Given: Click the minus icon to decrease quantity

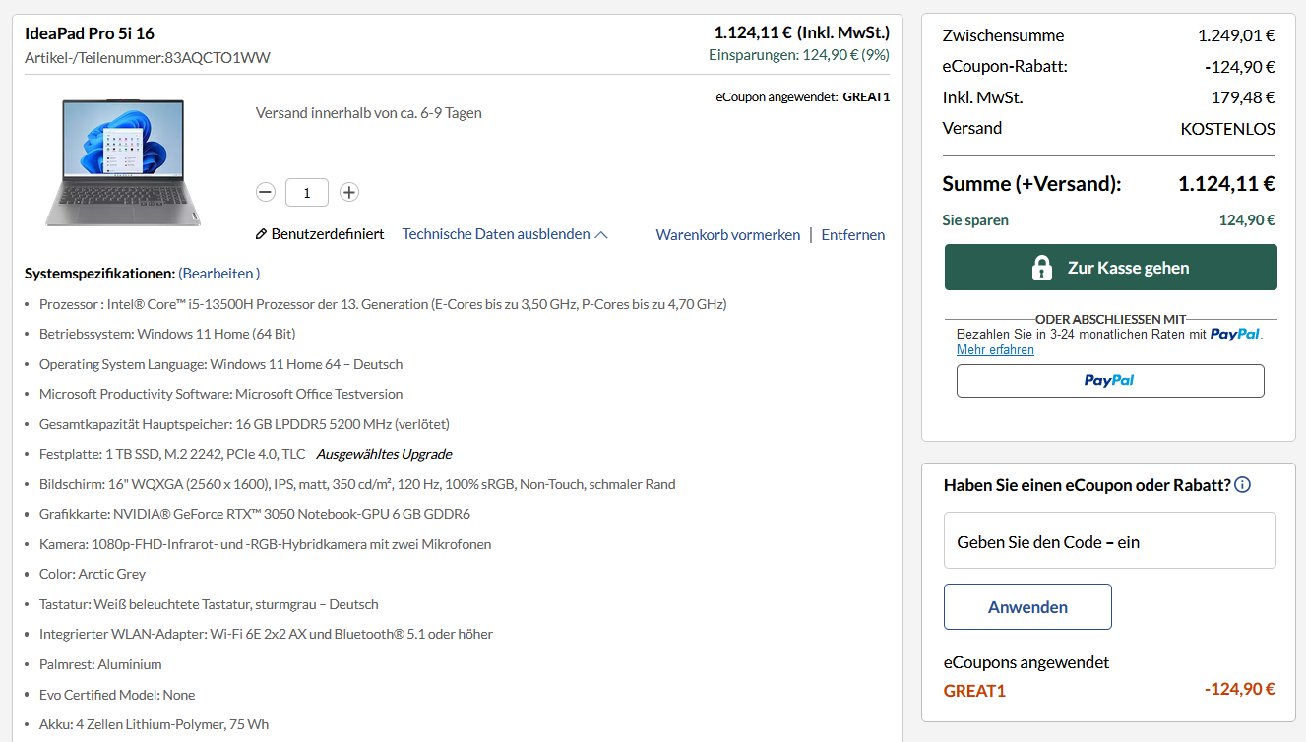Looking at the screenshot, I should click(x=265, y=192).
